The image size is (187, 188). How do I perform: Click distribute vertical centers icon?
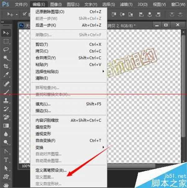coord(180,14)
